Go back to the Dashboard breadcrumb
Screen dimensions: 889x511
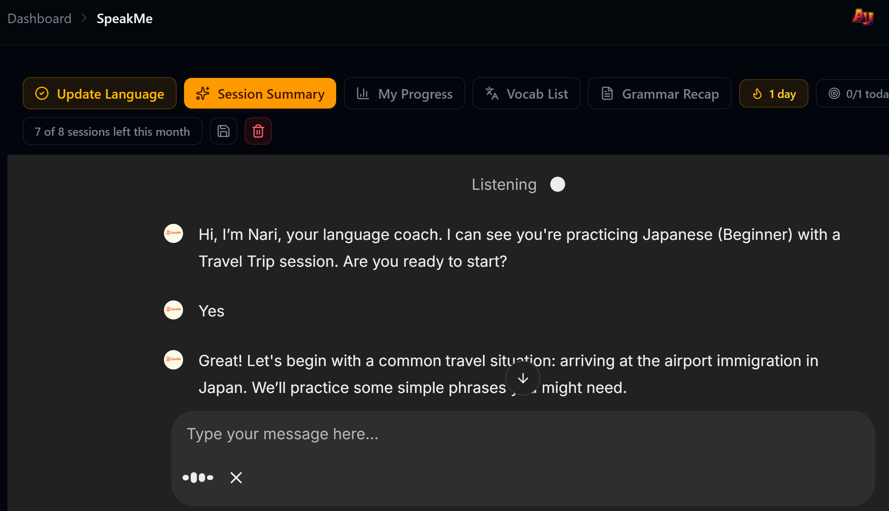pos(39,18)
